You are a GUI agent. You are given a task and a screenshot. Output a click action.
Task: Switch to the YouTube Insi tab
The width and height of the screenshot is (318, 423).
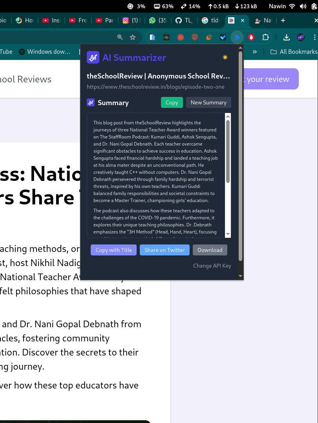51,20
